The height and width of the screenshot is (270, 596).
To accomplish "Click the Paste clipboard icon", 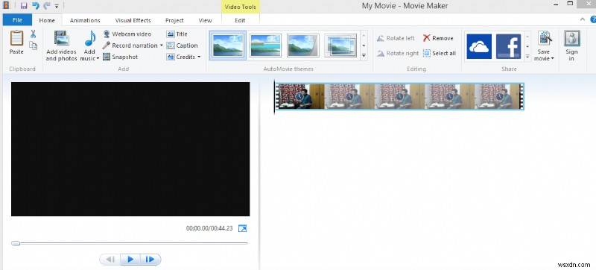I will click(16, 38).
